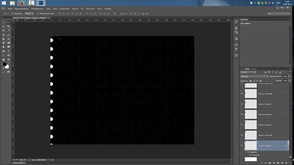Screen dimensions: 294x165
Task: Select the Brush tool
Action: coord(8,35)
